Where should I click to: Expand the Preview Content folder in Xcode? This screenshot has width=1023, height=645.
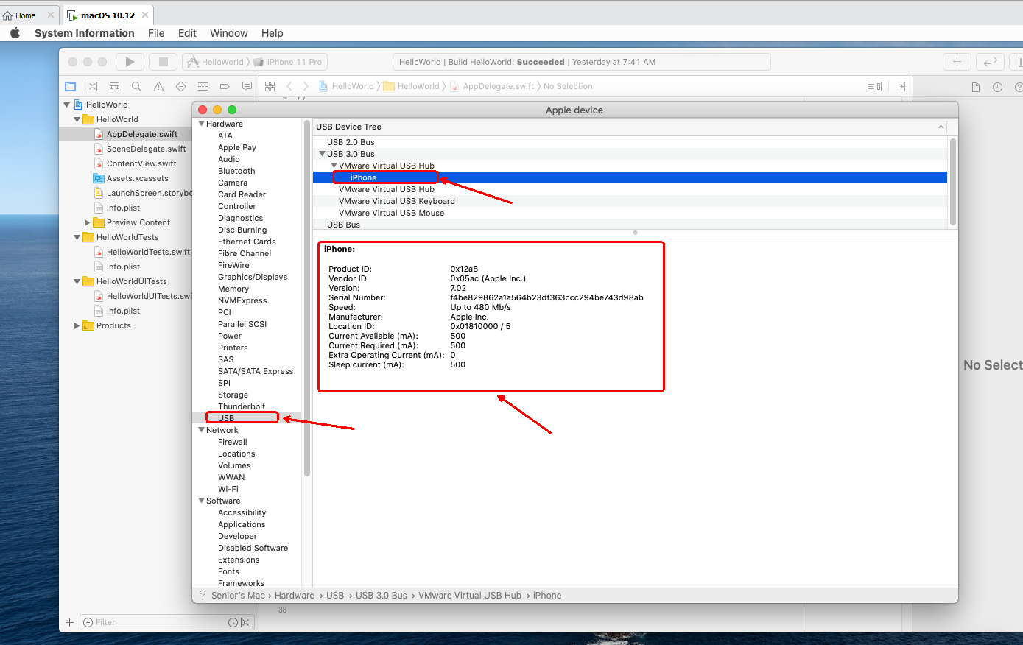87,222
